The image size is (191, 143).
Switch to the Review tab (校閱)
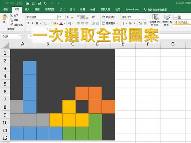(x=82, y=10)
